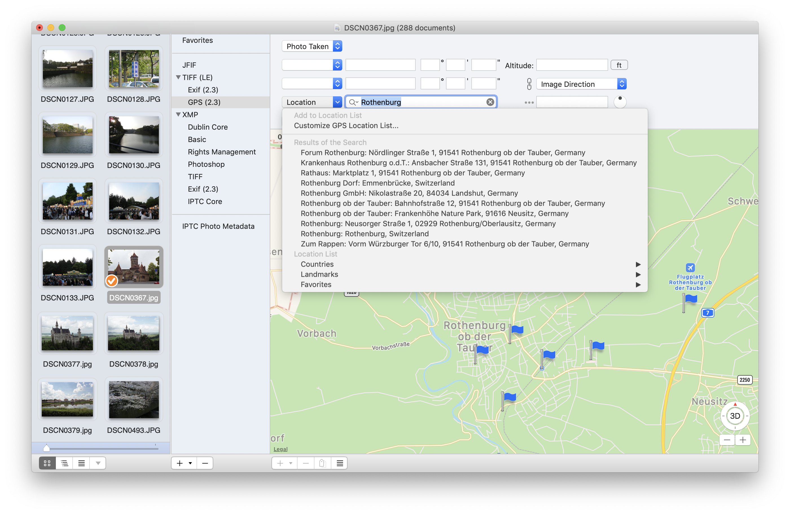Image resolution: width=790 pixels, height=514 pixels.
Task: Switch to outline list view mode
Action: click(64, 463)
